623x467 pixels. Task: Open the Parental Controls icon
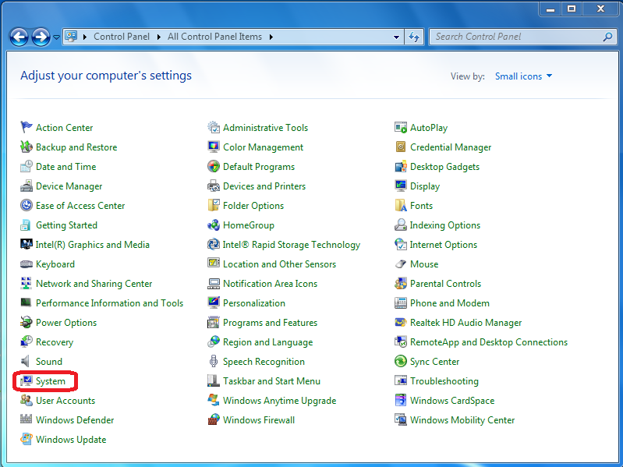pos(401,284)
